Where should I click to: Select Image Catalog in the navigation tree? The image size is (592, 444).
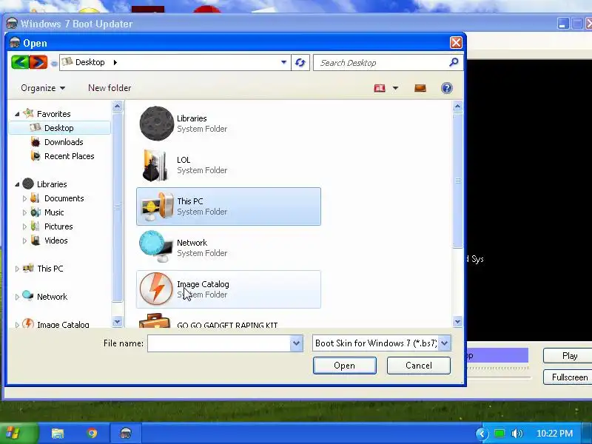63,324
